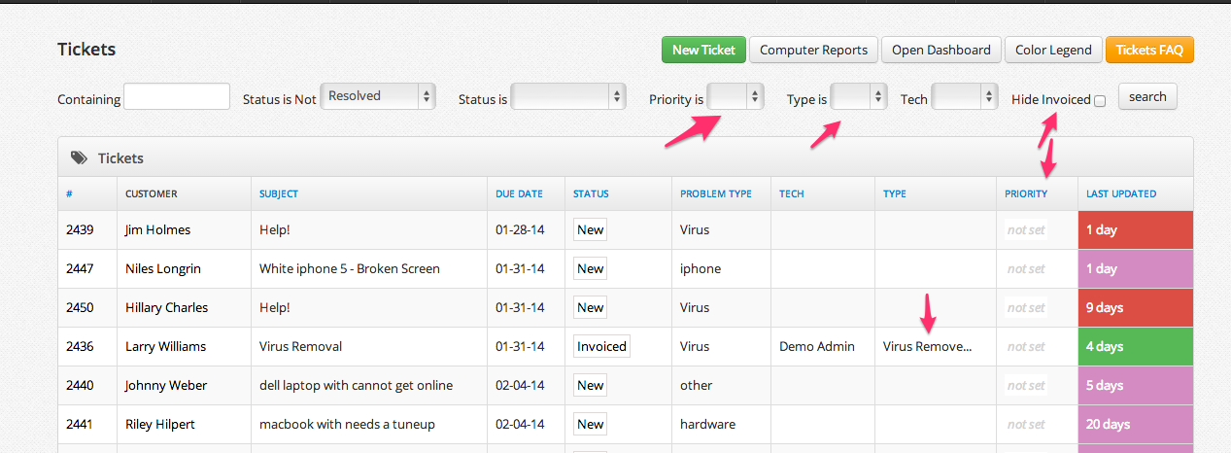
Task: Tick the Hide Invoiced checkbox
Action: (x=1100, y=100)
